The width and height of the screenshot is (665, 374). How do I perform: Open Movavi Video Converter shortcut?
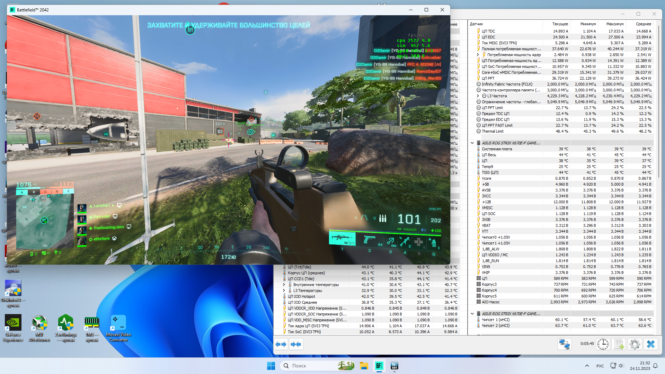click(x=118, y=328)
